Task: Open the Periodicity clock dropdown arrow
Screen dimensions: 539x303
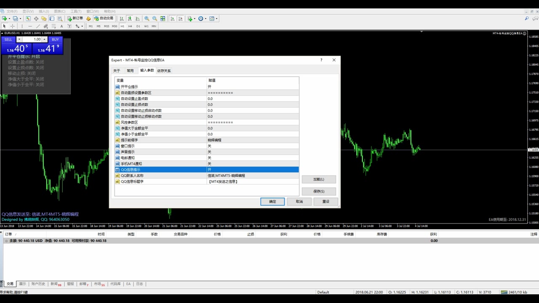Action: (x=205, y=19)
